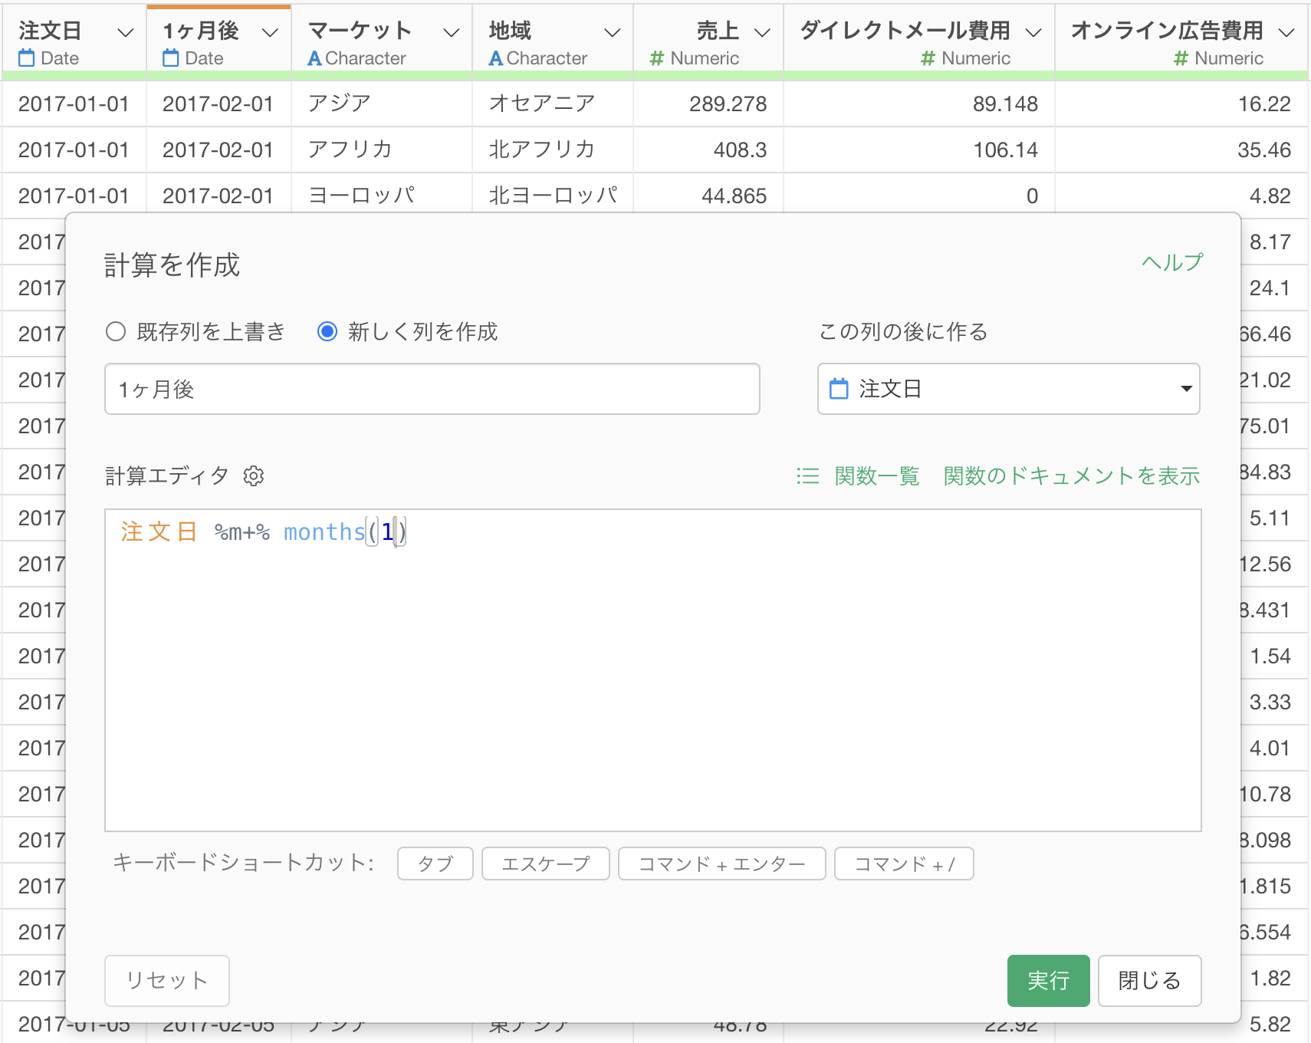
Task: Click the タブ shortcut key button
Action: (435, 864)
